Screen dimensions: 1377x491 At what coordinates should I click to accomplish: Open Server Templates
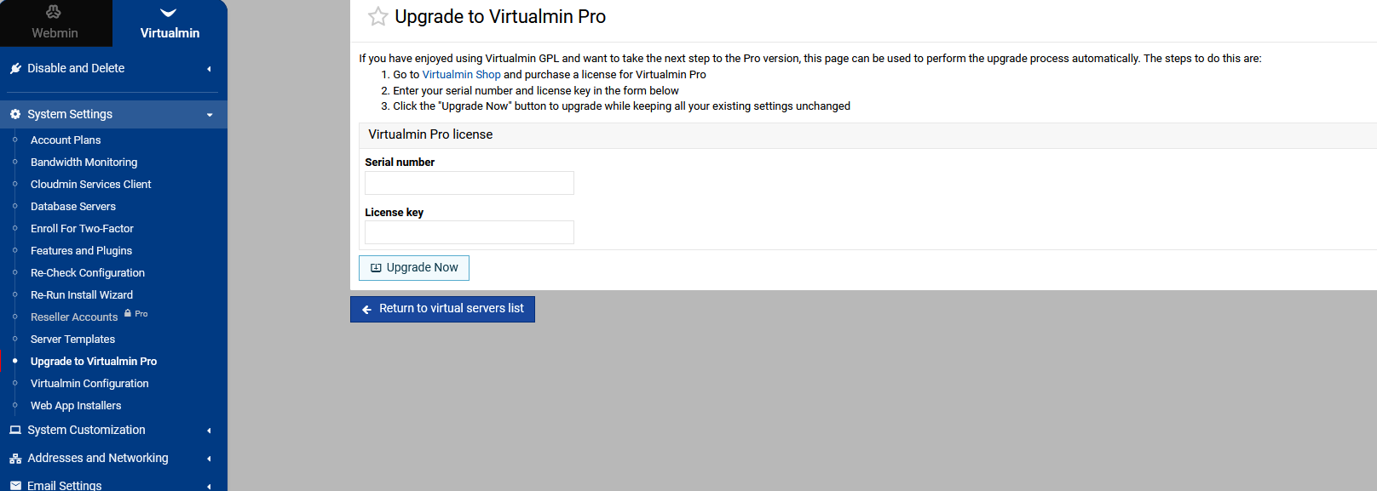[72, 339]
